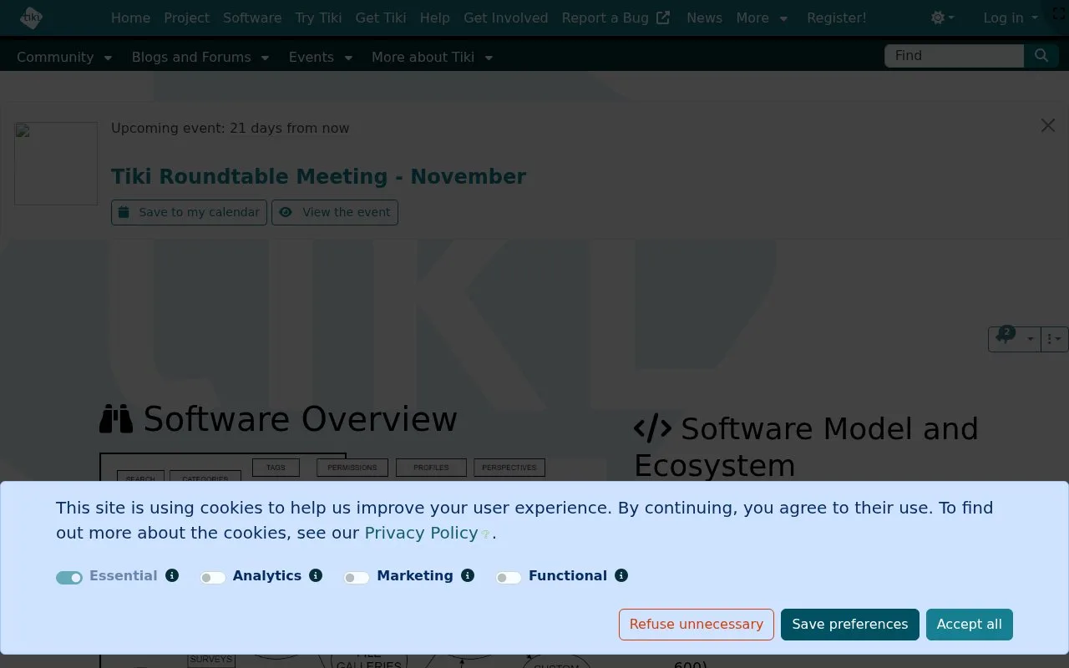This screenshot has height=668, width=1069.
Task: Click into the Find search field
Action: (954, 55)
